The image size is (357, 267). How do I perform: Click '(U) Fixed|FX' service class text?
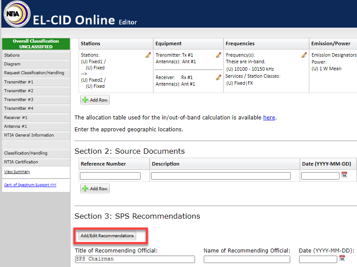tap(239, 83)
